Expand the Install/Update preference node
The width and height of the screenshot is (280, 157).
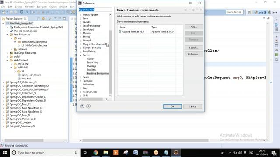click(x=80, y=15)
